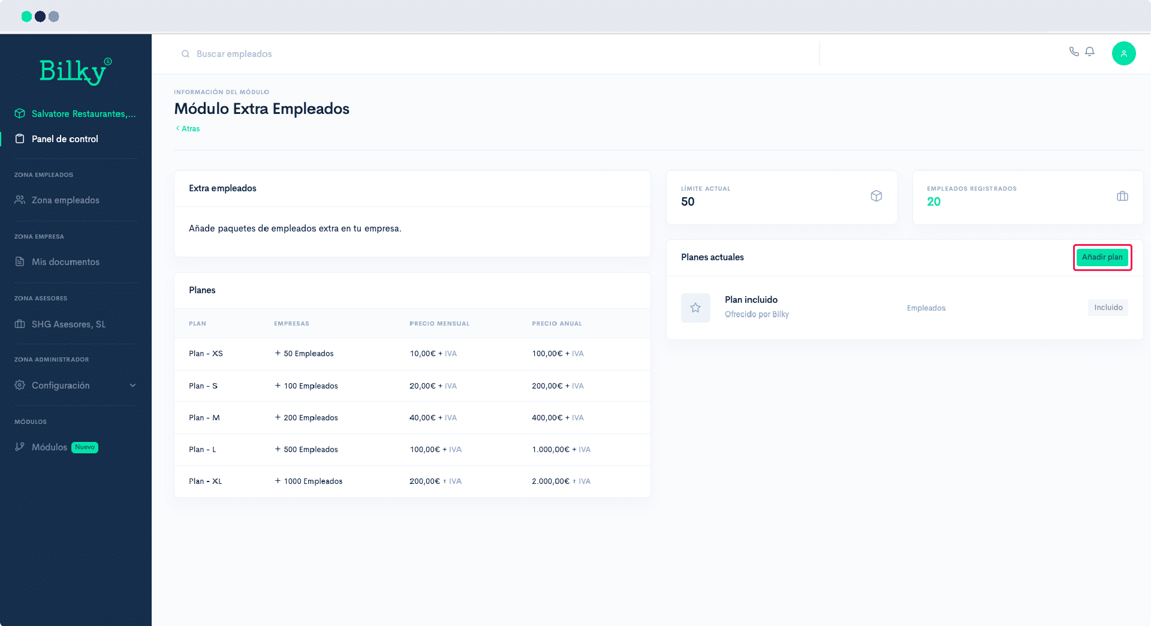Screen dimensions: 1151x626
Task: Click the box icon in Límite actual card
Action: pos(876,196)
